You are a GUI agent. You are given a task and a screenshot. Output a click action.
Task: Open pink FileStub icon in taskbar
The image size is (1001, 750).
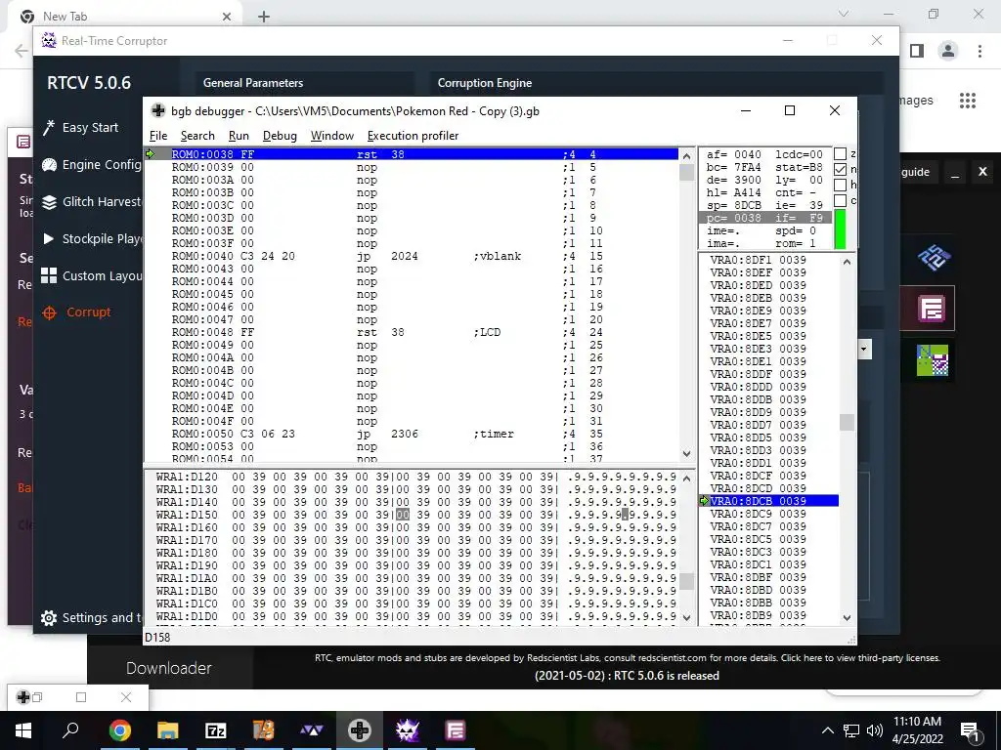click(456, 730)
